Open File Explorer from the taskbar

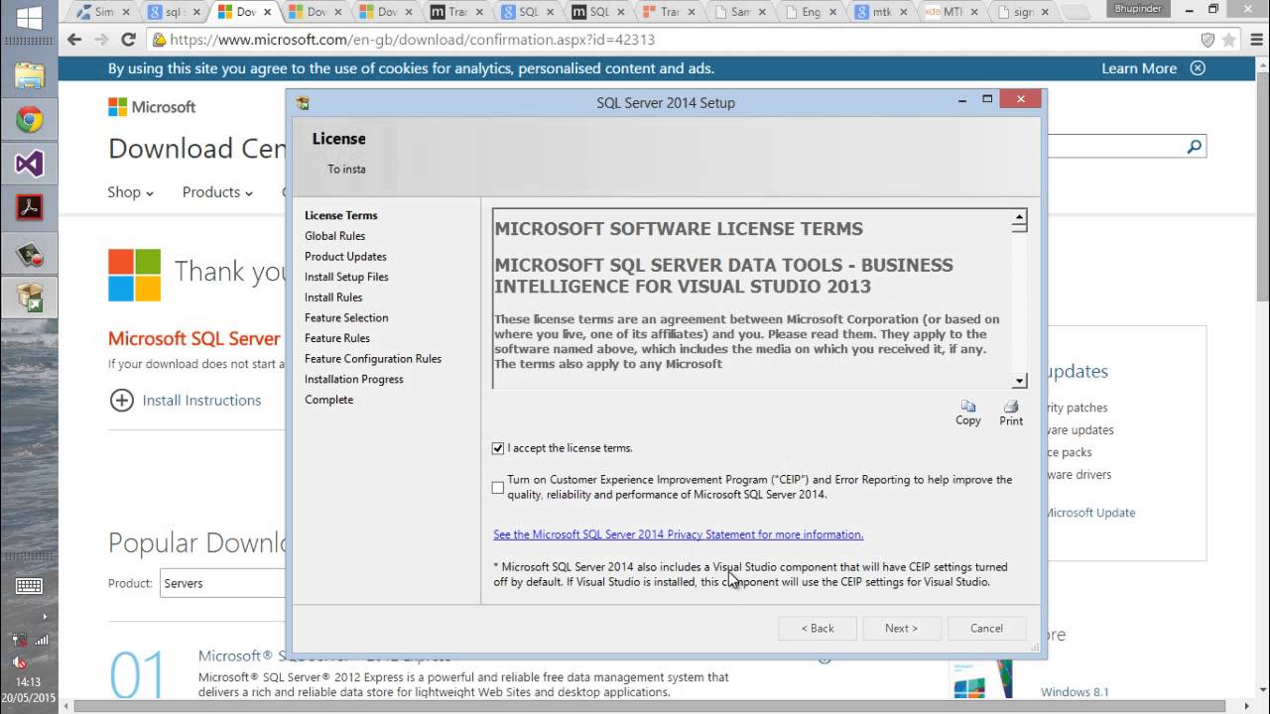29,76
